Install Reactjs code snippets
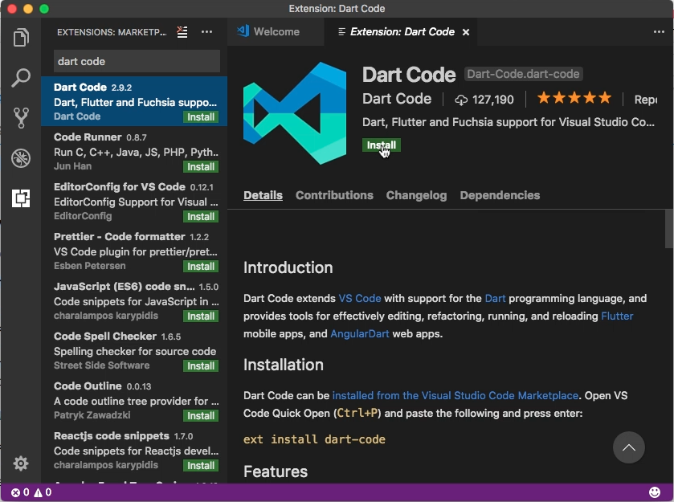The width and height of the screenshot is (674, 502). (x=201, y=466)
